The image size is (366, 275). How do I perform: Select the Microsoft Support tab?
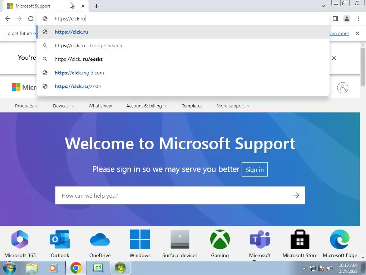point(46,6)
